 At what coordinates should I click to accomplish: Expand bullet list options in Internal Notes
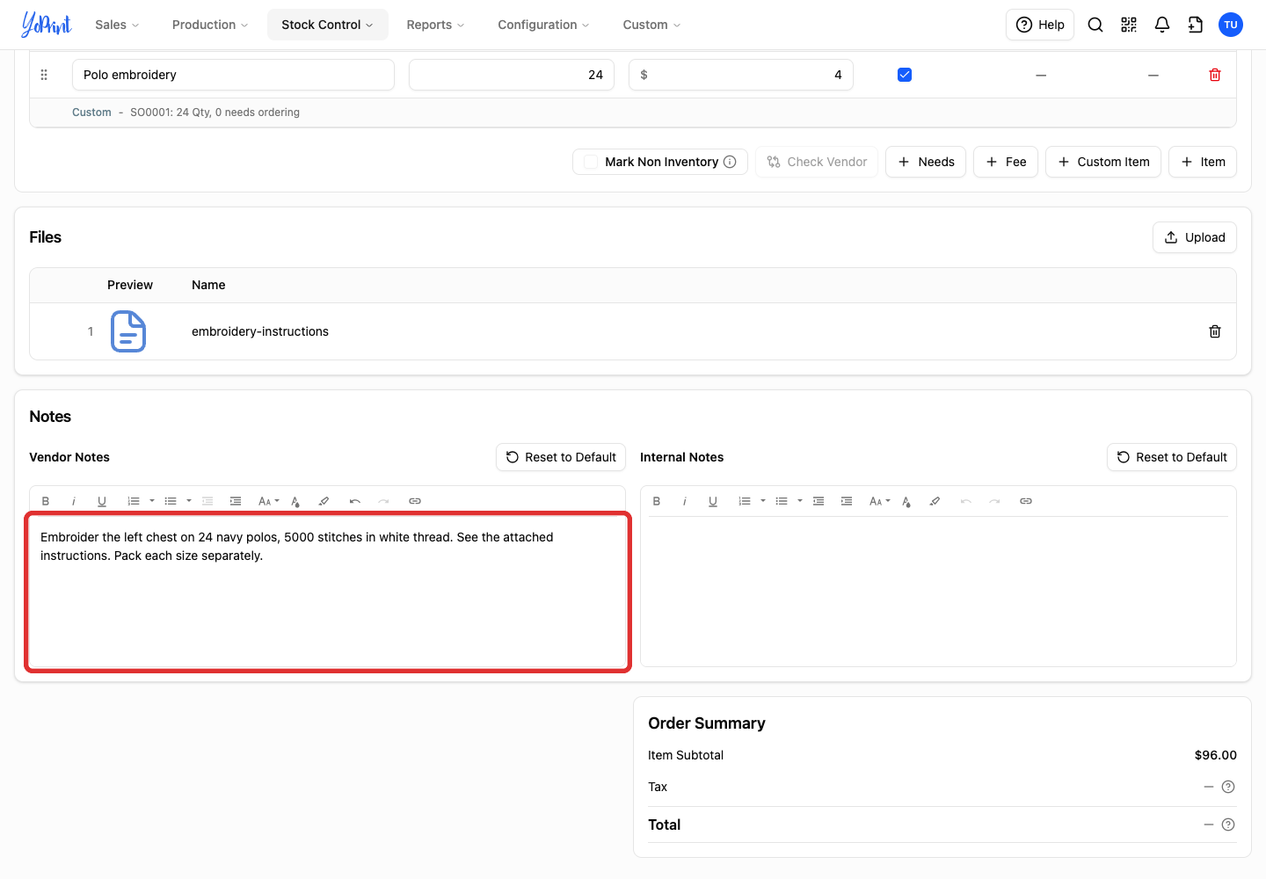800,501
